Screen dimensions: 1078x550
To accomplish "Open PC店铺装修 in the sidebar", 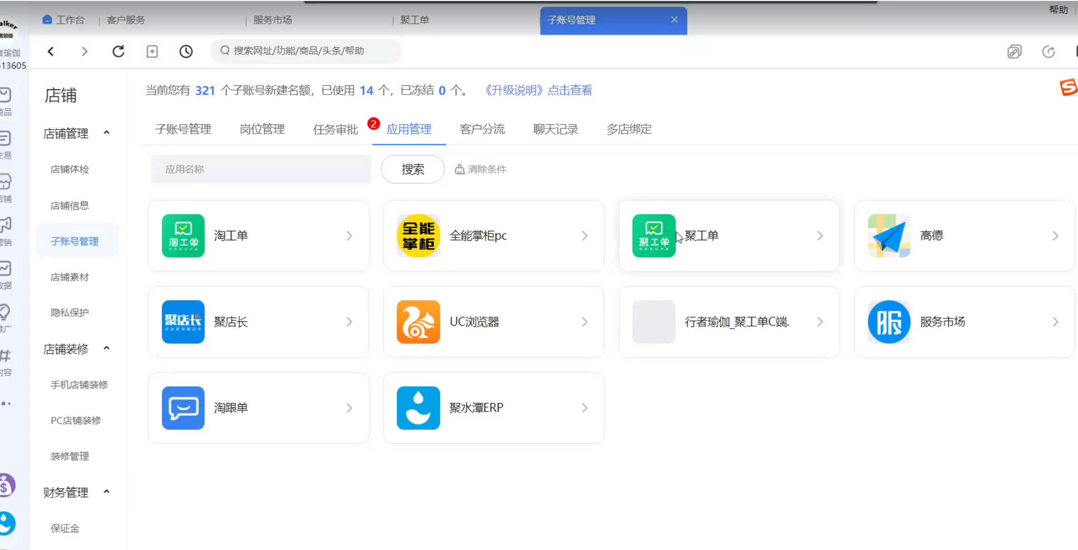I will pos(76,420).
